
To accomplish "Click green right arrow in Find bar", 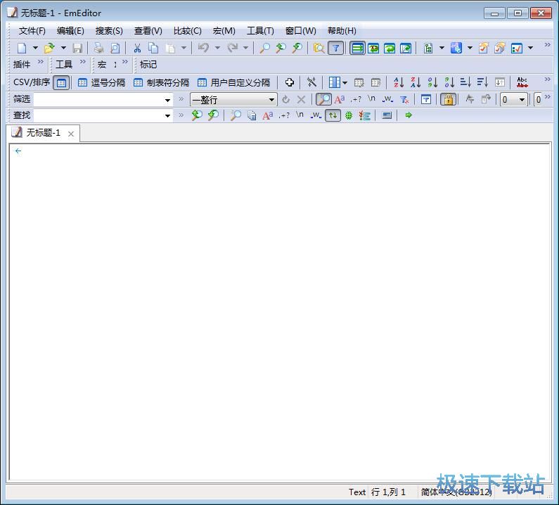I will (409, 115).
